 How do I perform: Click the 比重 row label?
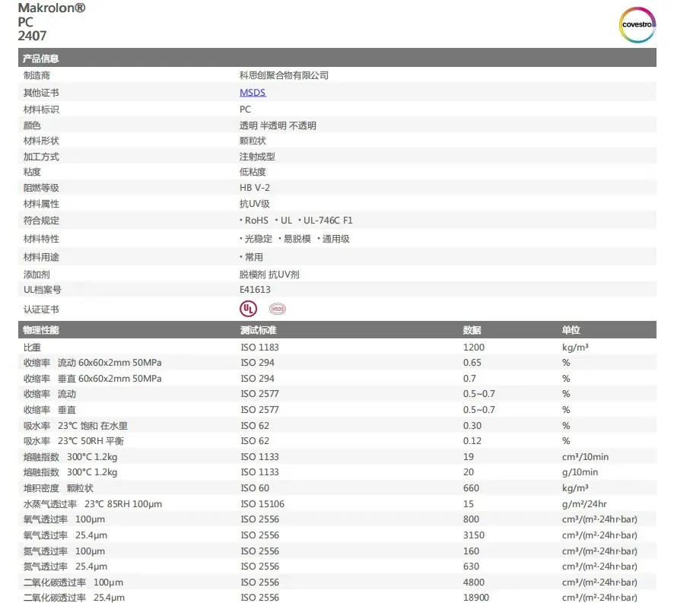click(x=32, y=348)
